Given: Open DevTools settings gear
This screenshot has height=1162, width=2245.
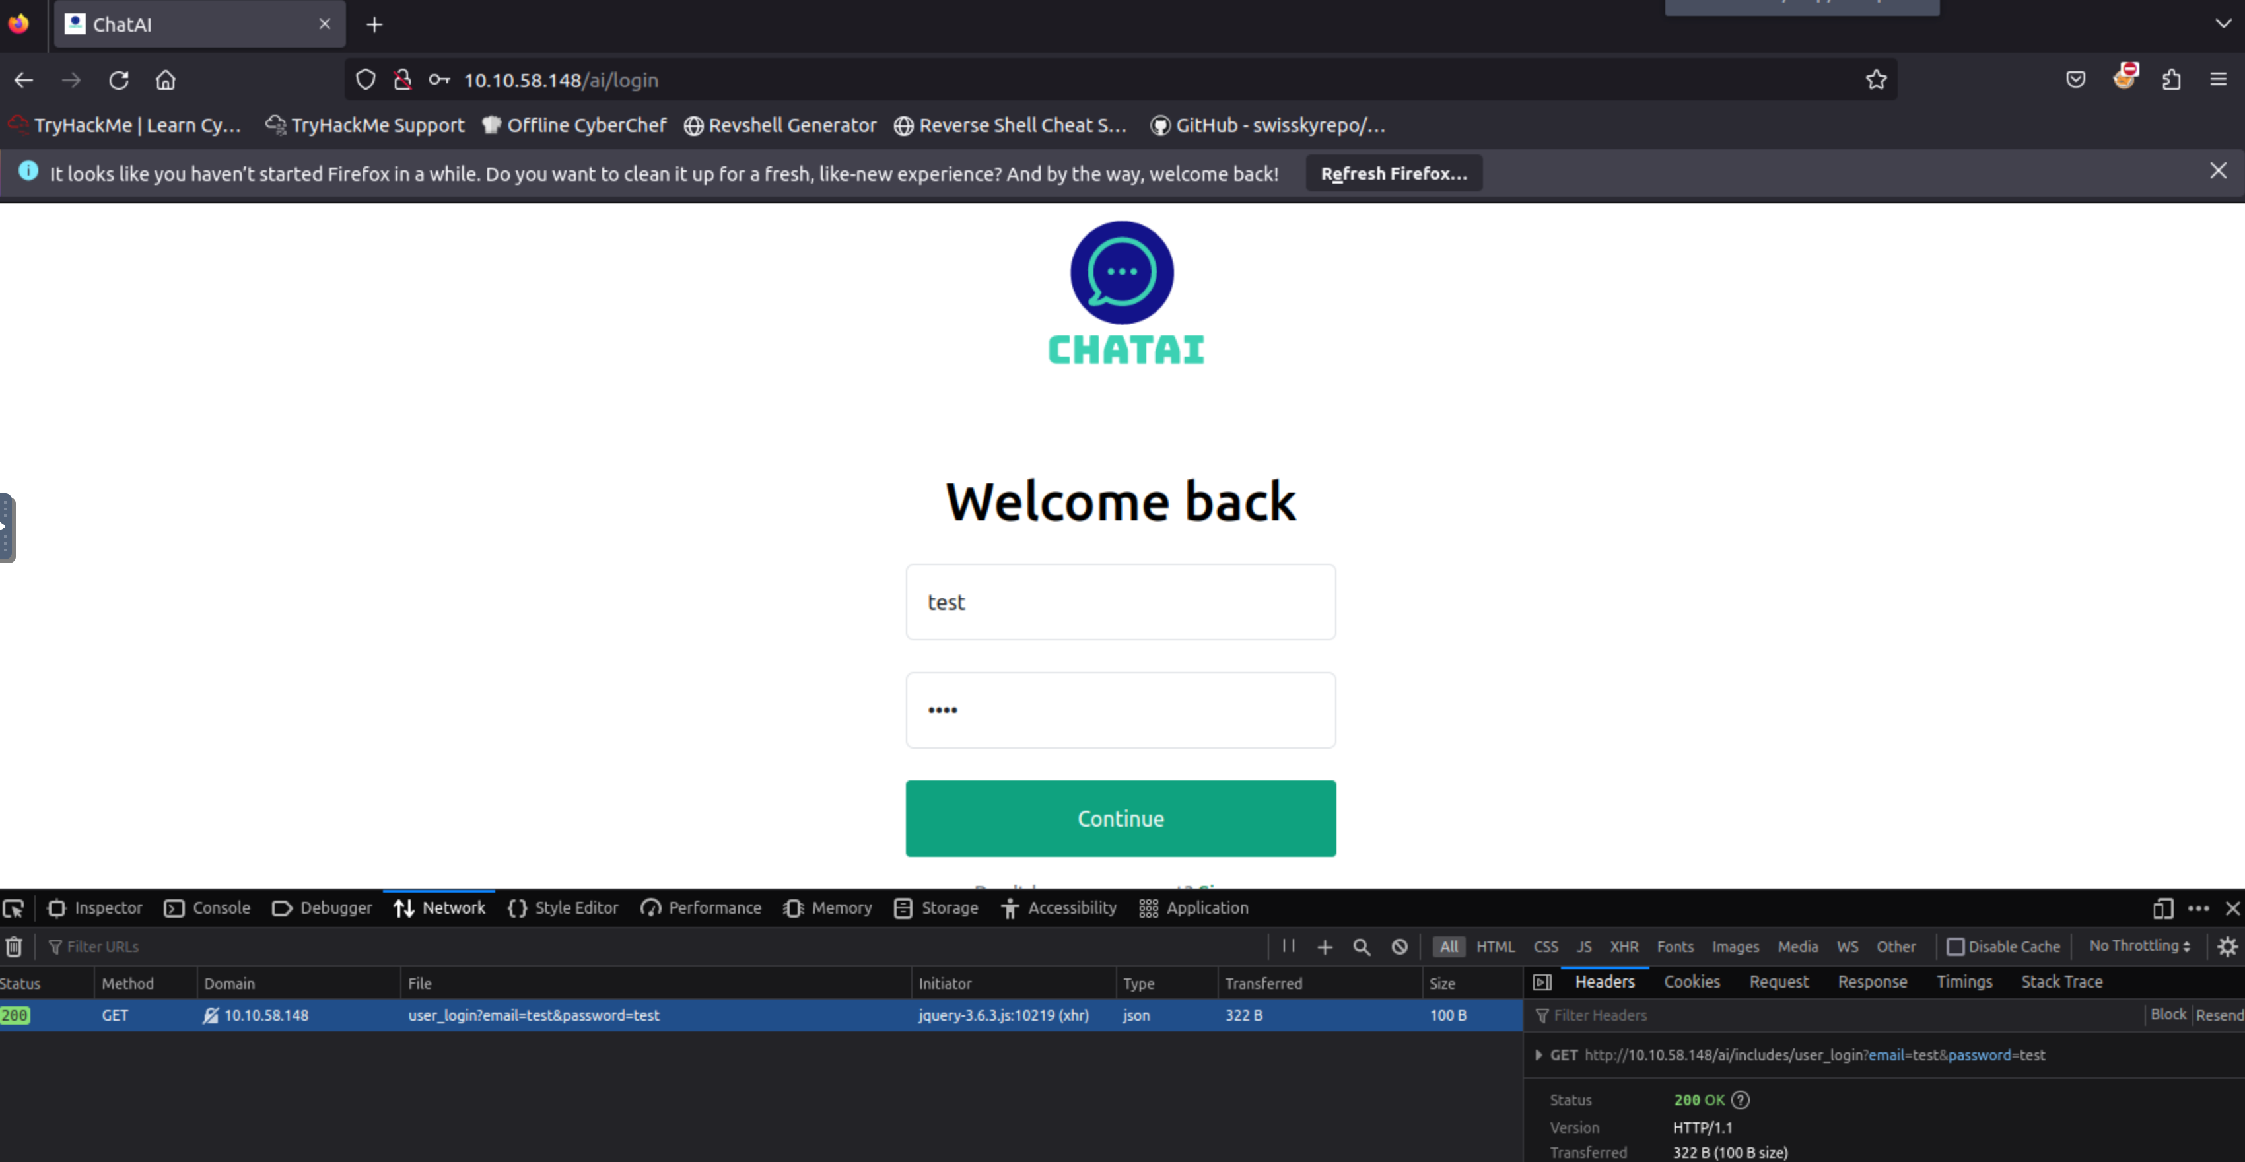Looking at the screenshot, I should (2228, 947).
